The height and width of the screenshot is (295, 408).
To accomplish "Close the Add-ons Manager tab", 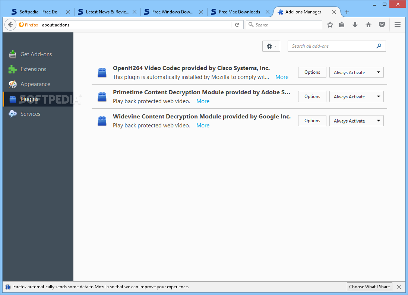I will click(x=334, y=12).
